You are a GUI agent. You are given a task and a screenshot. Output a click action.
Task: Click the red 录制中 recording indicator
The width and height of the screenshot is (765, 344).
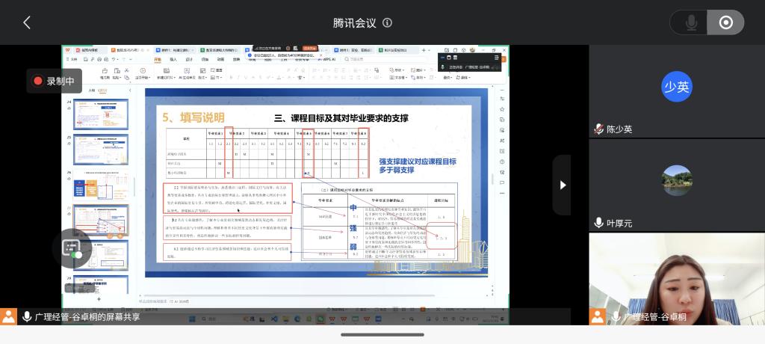[54, 82]
